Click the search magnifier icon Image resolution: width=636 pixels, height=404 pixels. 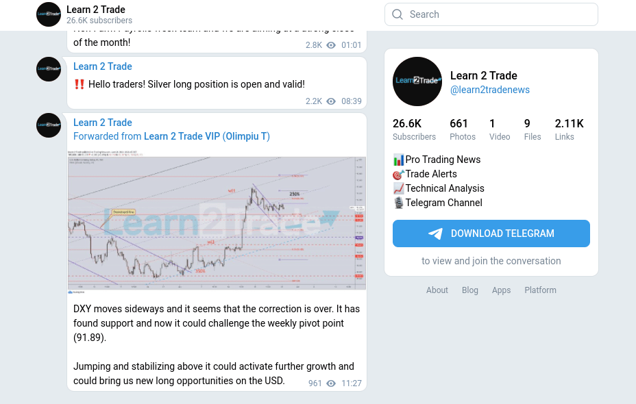(x=397, y=14)
